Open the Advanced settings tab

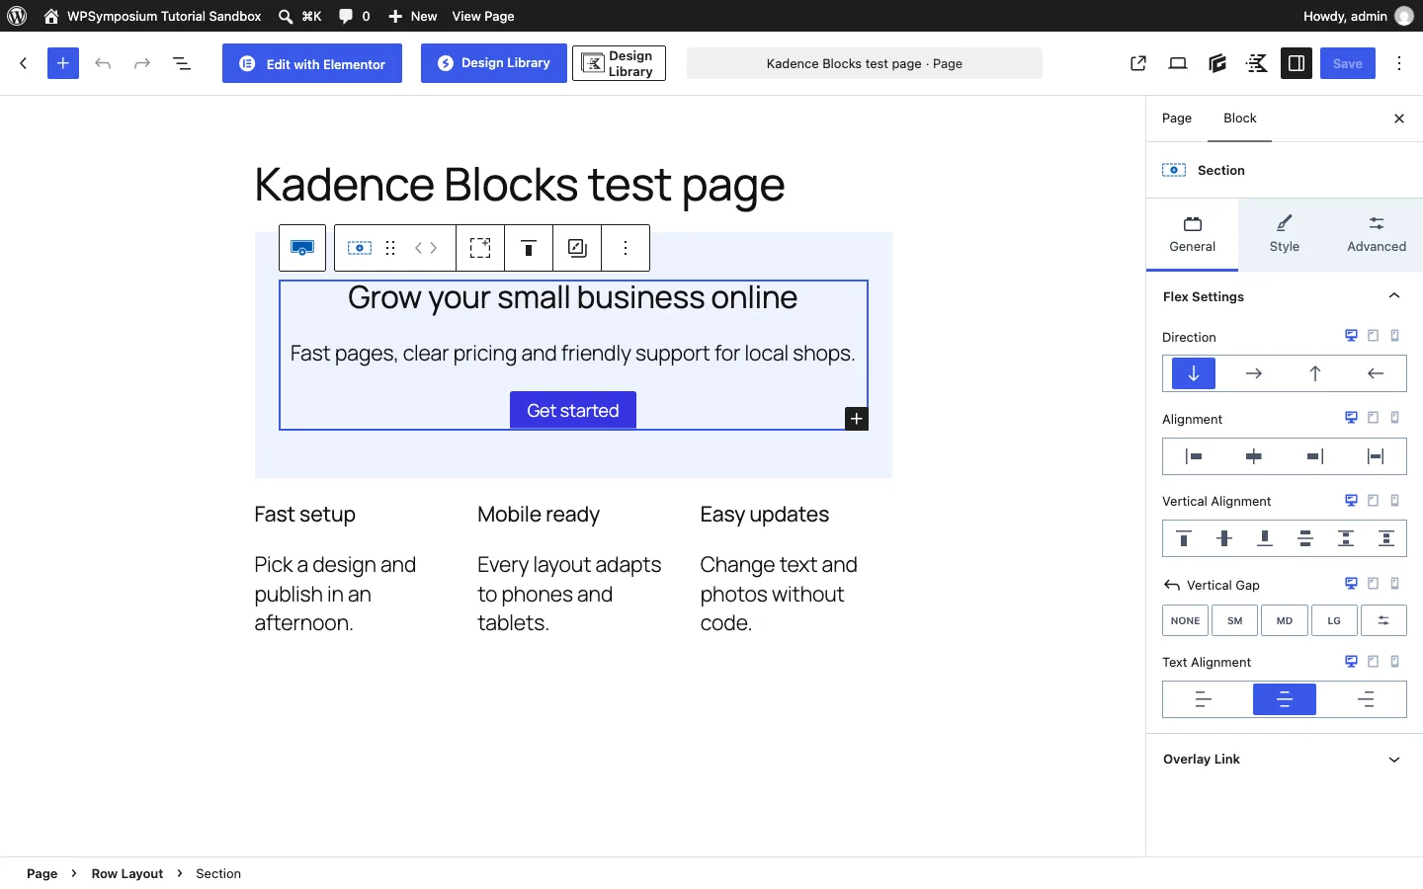click(x=1377, y=235)
